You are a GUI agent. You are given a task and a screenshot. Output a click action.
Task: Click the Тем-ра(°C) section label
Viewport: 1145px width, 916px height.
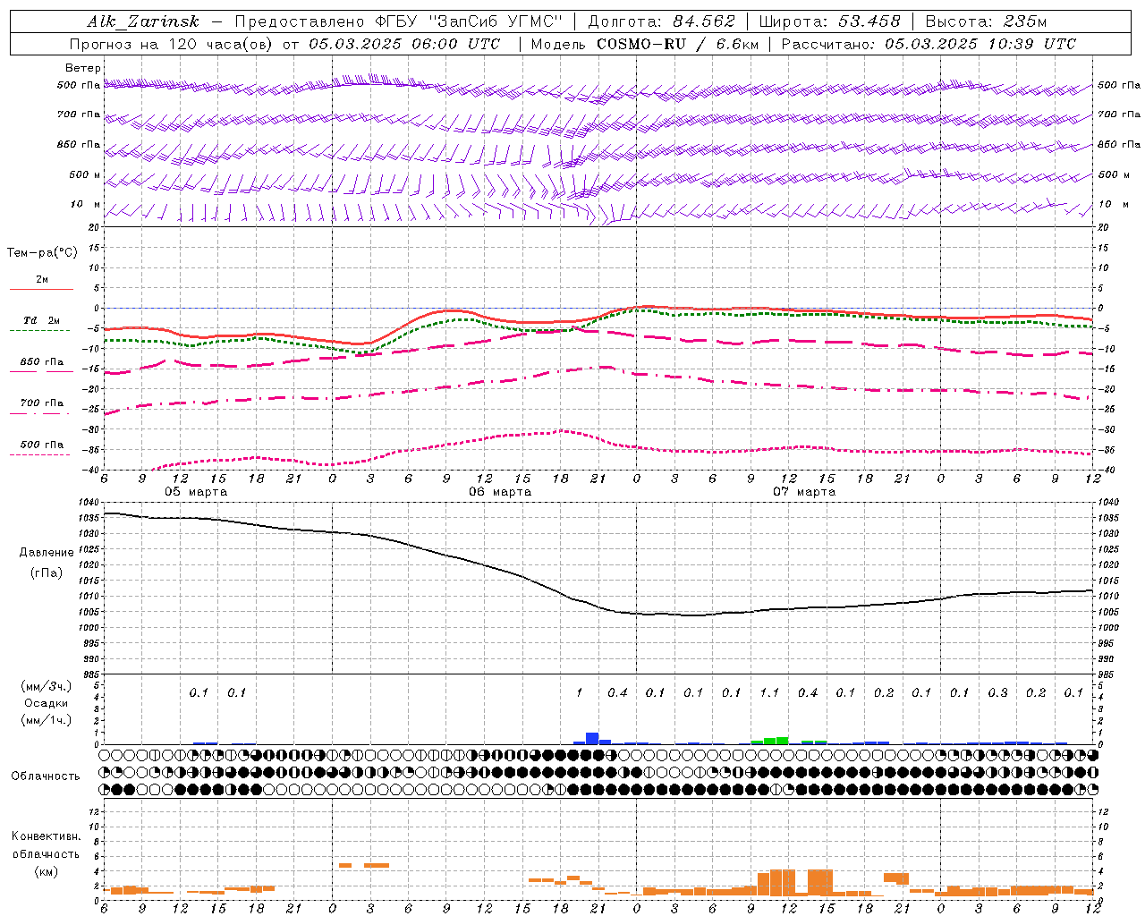42,252
